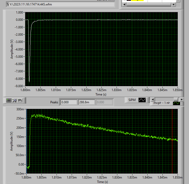Viewport: 189px width, 184px height.
Task: Open the zoom magnifier tool palette
Action: (x=14, y=100)
